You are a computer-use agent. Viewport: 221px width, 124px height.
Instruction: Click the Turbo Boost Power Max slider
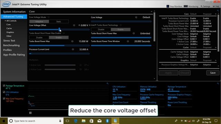tap(59, 45)
